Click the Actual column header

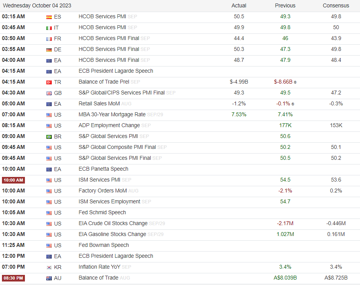239,5
